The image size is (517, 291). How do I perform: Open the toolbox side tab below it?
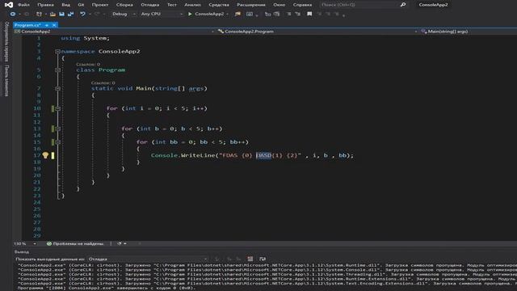pyautogui.click(x=6, y=81)
